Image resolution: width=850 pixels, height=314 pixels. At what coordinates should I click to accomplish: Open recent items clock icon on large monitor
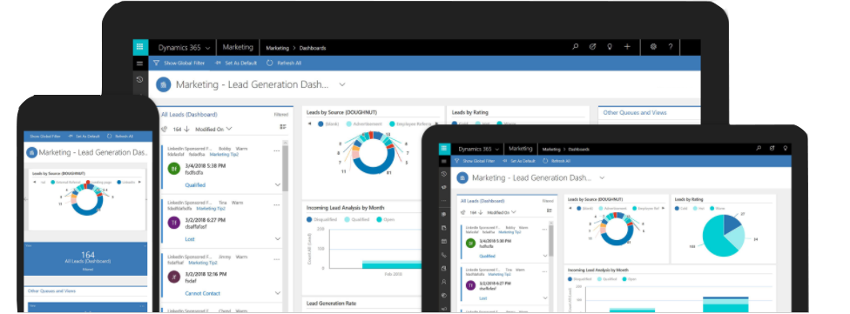pyautogui.click(x=140, y=79)
